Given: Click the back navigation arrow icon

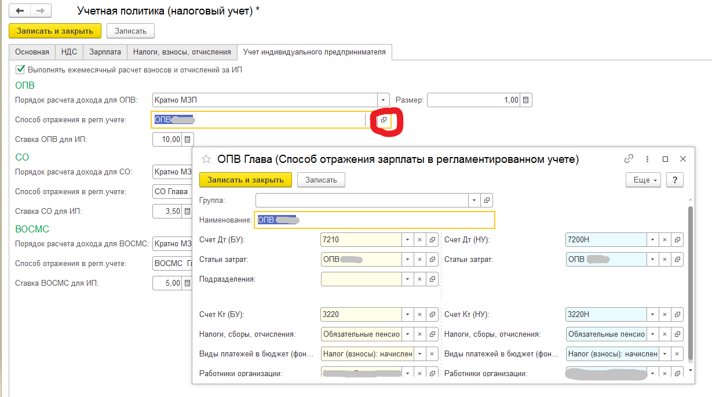Looking at the screenshot, I should pyautogui.click(x=20, y=11).
